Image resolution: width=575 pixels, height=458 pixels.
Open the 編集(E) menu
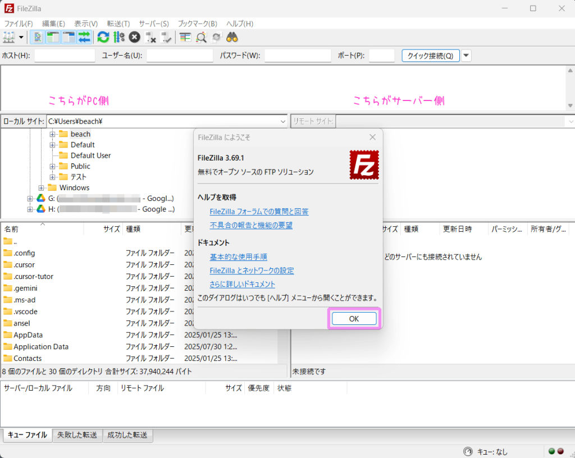click(x=53, y=24)
